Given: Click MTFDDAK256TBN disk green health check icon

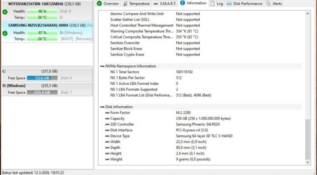Looking at the screenshot, I should coord(5,12).
